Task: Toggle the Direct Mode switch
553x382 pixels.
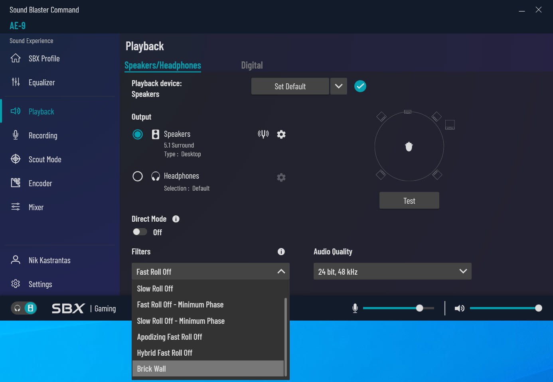Action: 140,232
